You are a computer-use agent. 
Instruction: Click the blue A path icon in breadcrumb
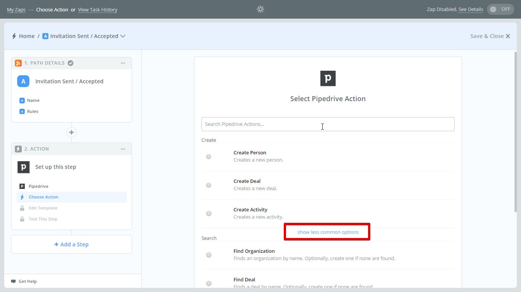[x=45, y=36]
